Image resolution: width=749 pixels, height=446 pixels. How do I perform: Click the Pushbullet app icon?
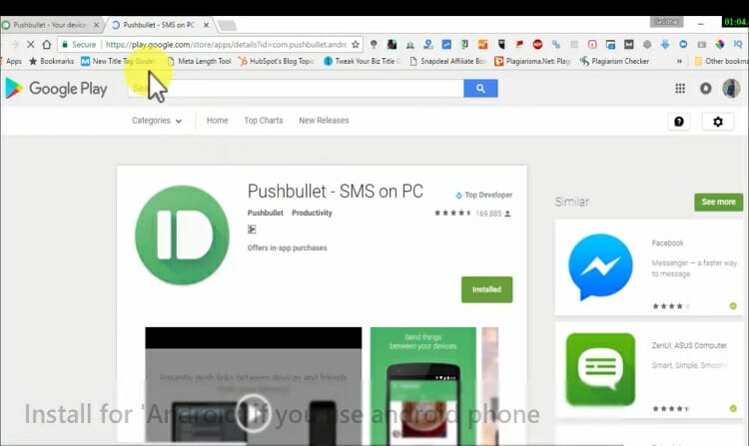182,235
